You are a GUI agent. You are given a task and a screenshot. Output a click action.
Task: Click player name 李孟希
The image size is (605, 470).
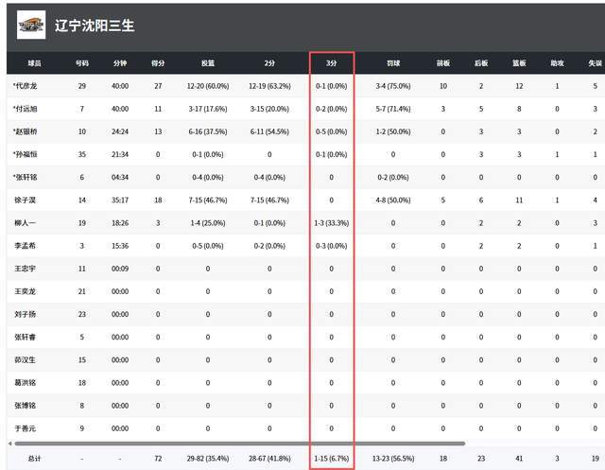point(26,245)
